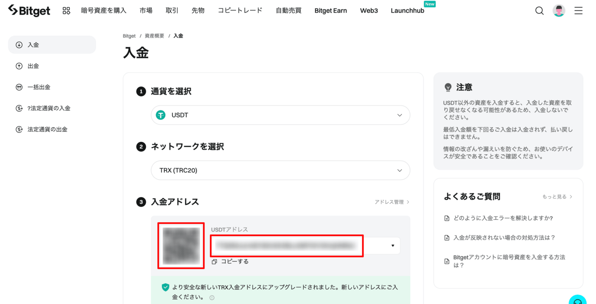
Task: Click コピーする to copy address
Action: pyautogui.click(x=235, y=262)
